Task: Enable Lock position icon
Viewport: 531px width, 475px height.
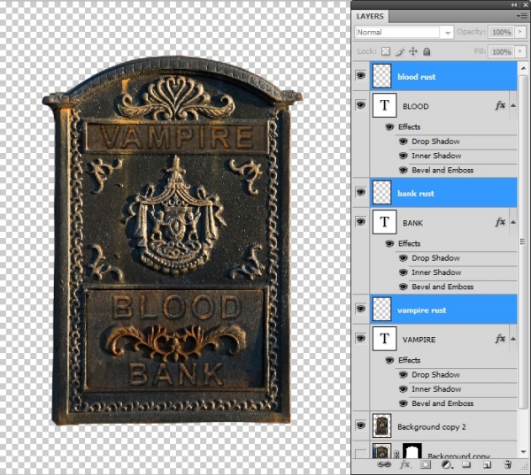Action: tap(413, 51)
